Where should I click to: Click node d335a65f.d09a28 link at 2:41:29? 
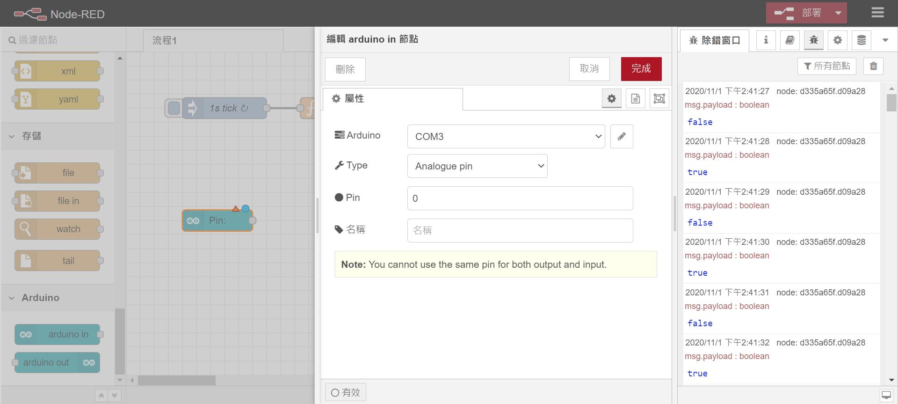tap(821, 191)
